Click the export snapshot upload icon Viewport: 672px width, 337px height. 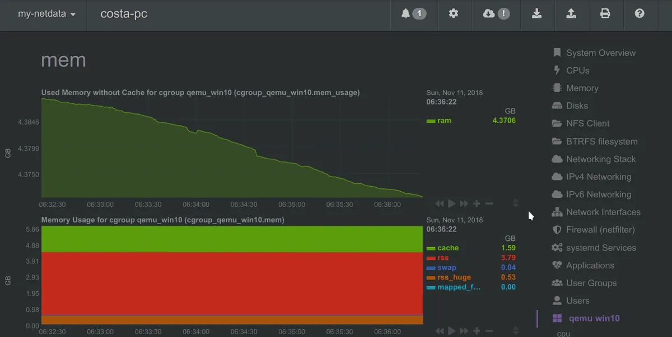click(571, 14)
